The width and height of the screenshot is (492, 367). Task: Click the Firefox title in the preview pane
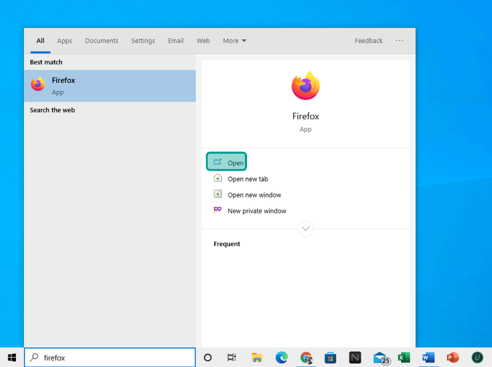click(x=306, y=116)
